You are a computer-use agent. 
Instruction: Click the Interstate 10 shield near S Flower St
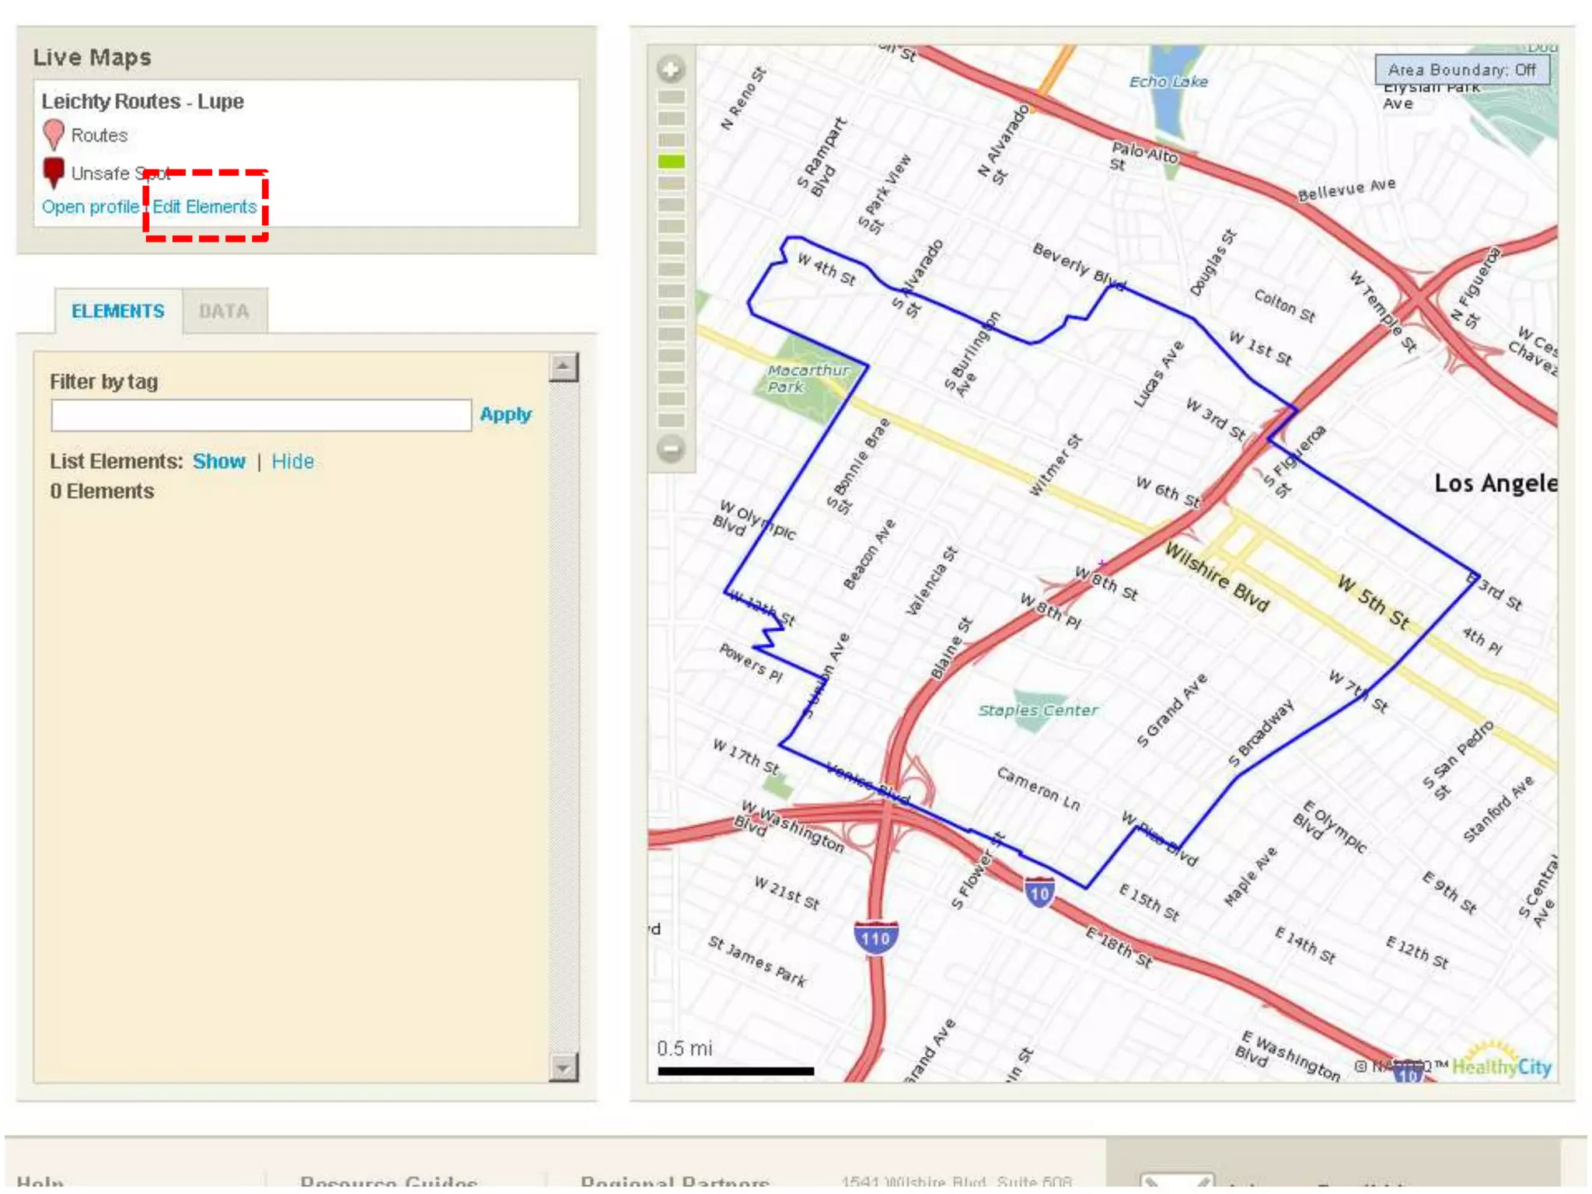[x=1039, y=892]
